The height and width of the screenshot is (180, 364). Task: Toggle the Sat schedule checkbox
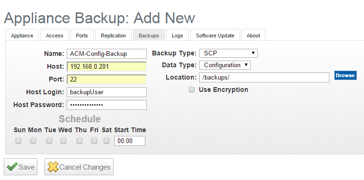107,141
